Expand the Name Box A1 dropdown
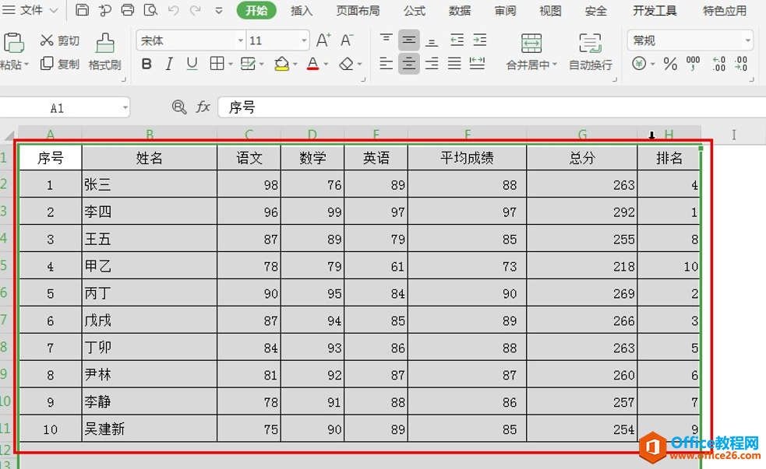The image size is (766, 469). point(125,108)
